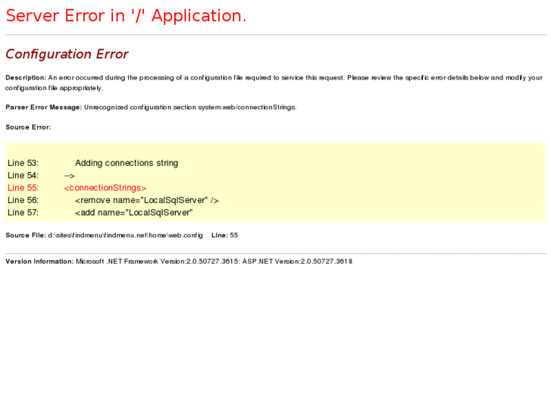Click the 'Line 53:' label in the source listing
This screenshot has width=551, height=413.
[x=23, y=163]
